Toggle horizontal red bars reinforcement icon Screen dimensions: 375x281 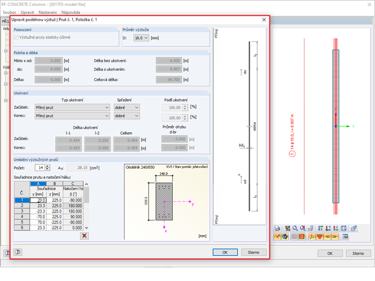295,237
